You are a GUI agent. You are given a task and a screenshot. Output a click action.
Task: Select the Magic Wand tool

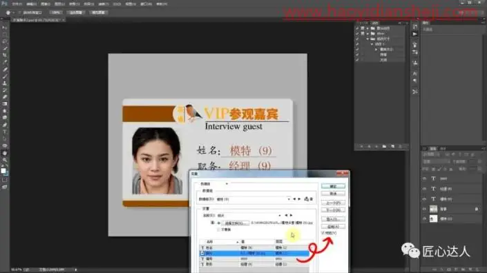pos(5,48)
